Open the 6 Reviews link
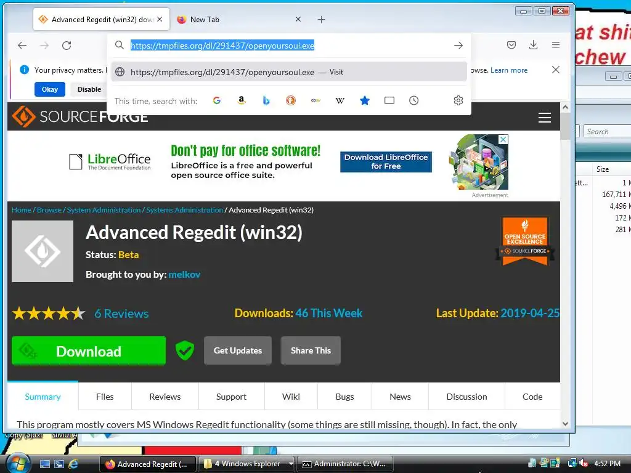Image resolution: width=631 pixels, height=473 pixels. (x=121, y=313)
